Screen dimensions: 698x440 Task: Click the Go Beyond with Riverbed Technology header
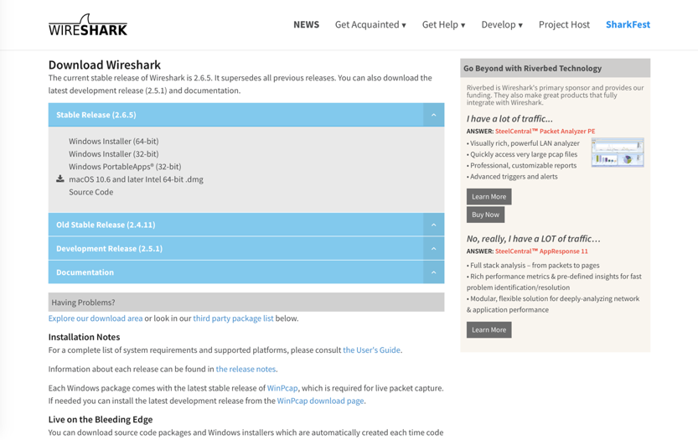(x=555, y=68)
